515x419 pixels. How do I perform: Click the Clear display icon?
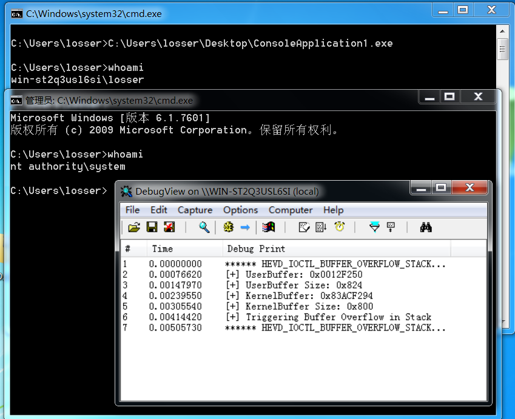point(169,227)
